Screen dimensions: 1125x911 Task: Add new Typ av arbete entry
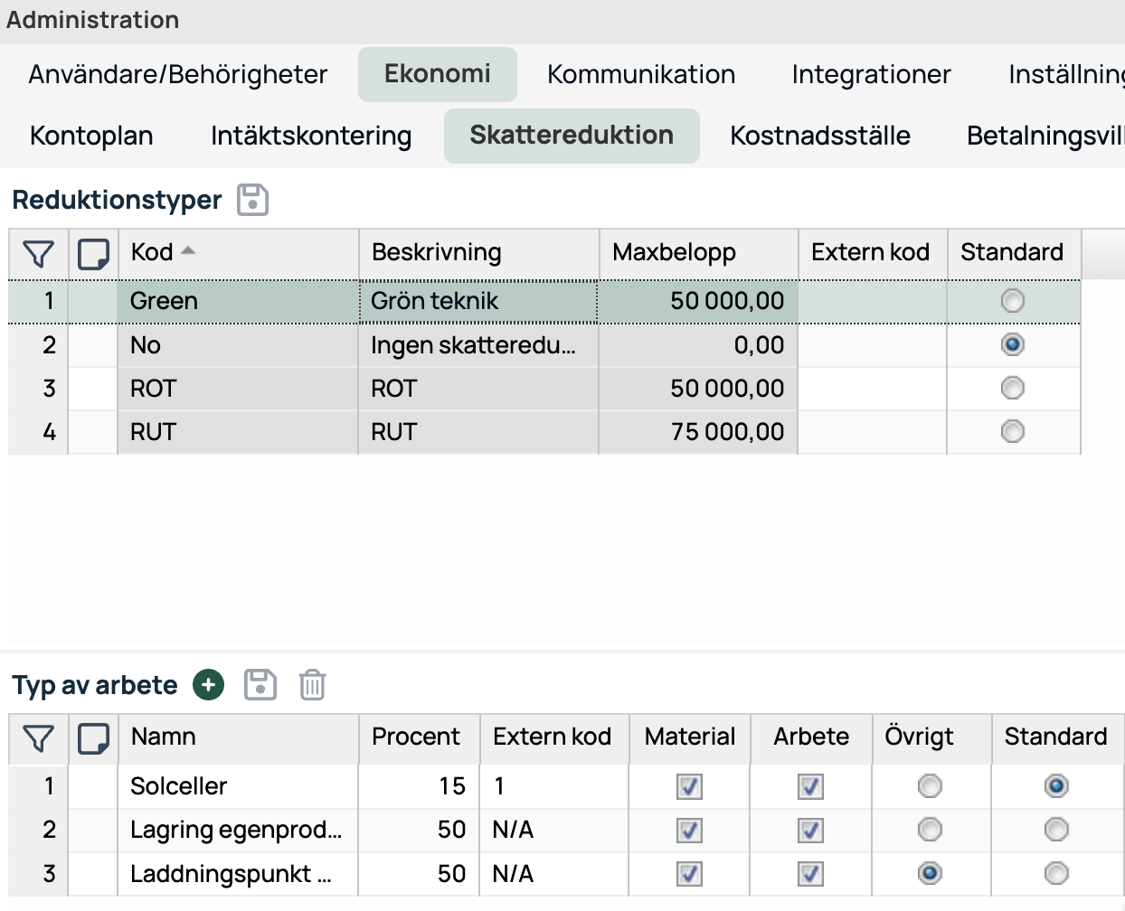[208, 685]
